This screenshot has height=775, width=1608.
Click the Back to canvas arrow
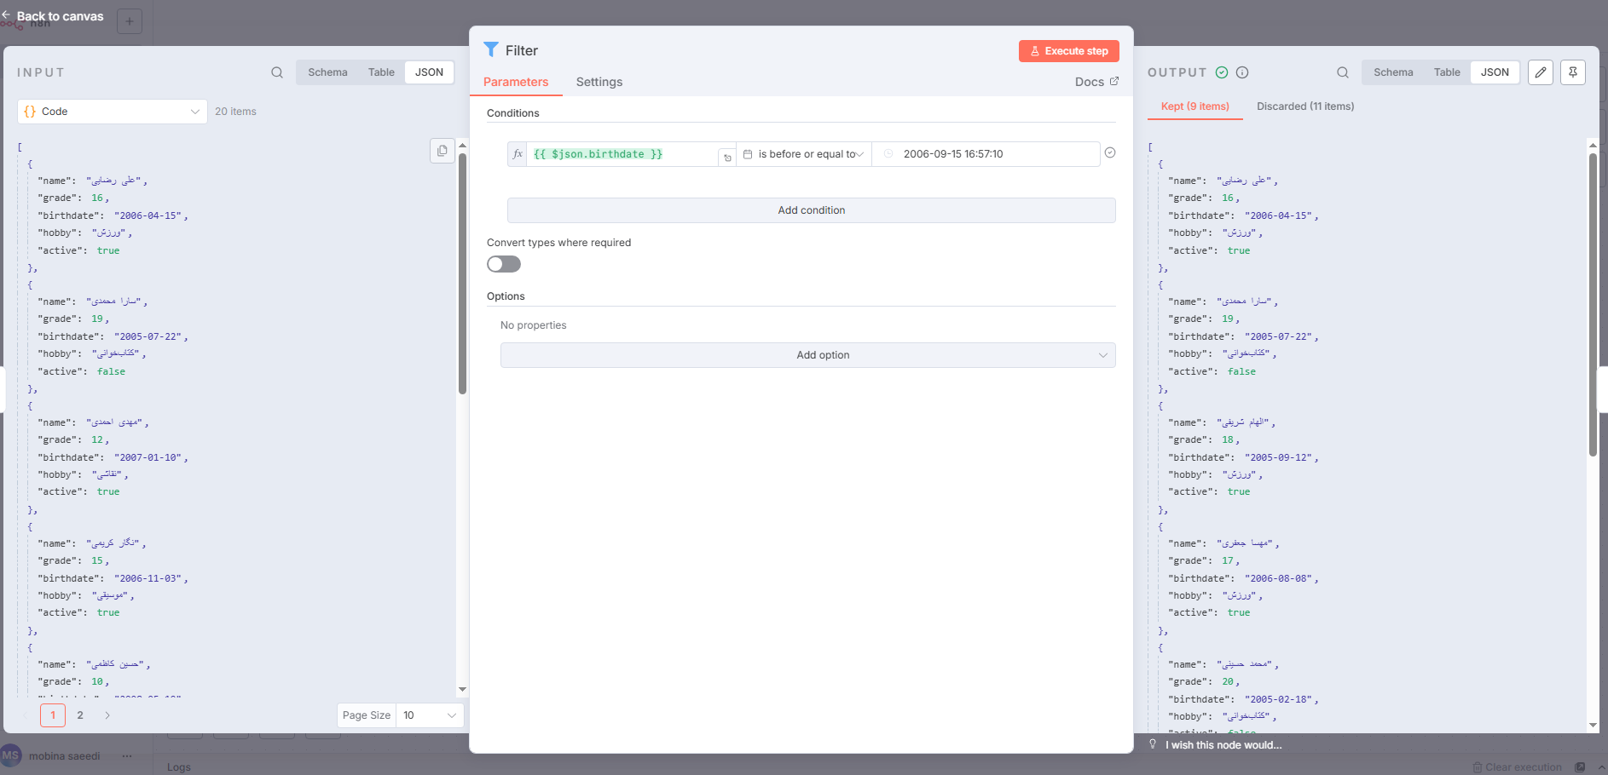7,15
